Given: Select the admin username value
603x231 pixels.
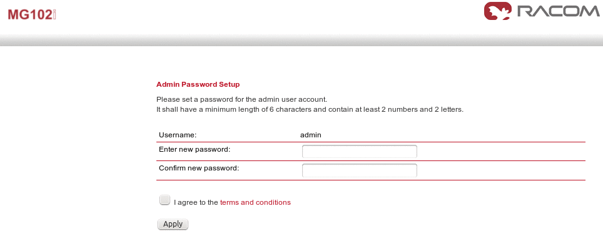Looking at the screenshot, I should pyautogui.click(x=311, y=135).
